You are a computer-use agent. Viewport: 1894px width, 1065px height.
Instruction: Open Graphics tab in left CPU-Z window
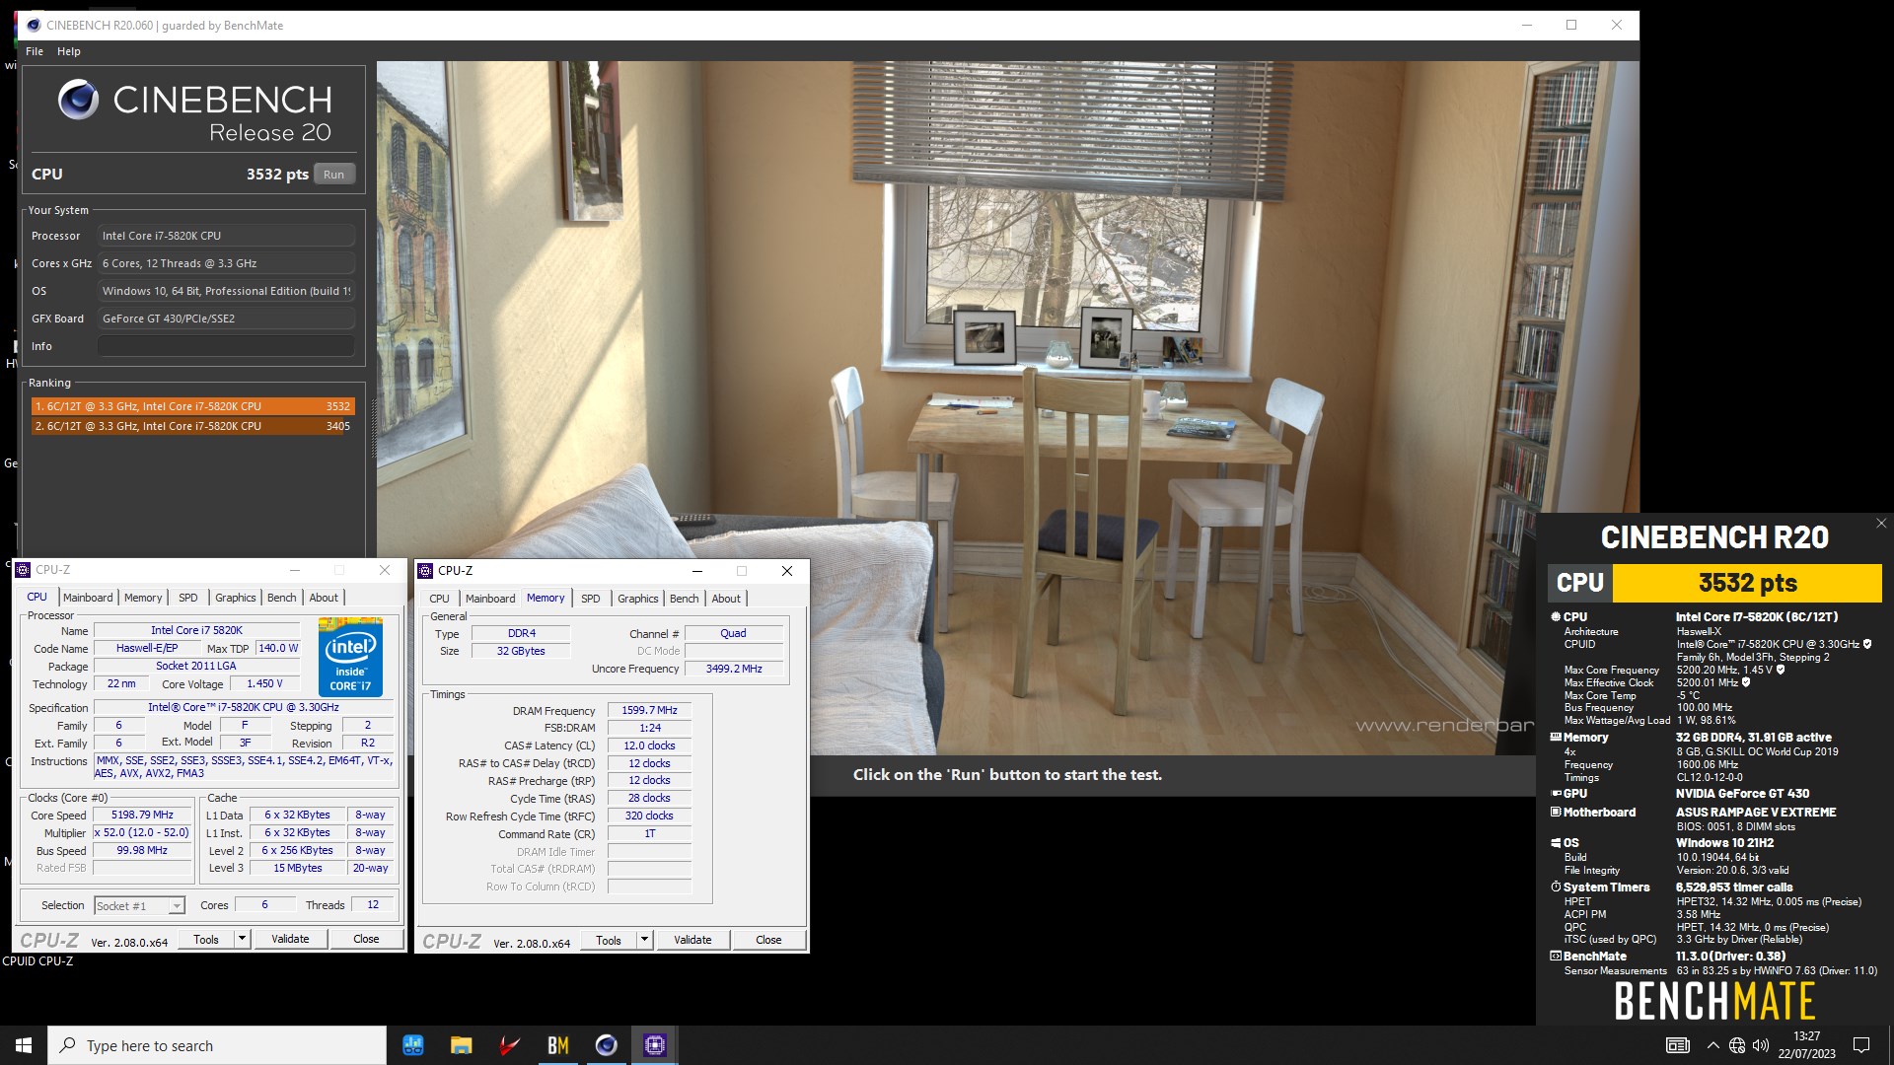(236, 598)
